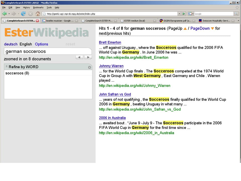The height and width of the screenshot is (181, 241).
Task: Open the Brett Emerton result
Action: click(x=110, y=42)
